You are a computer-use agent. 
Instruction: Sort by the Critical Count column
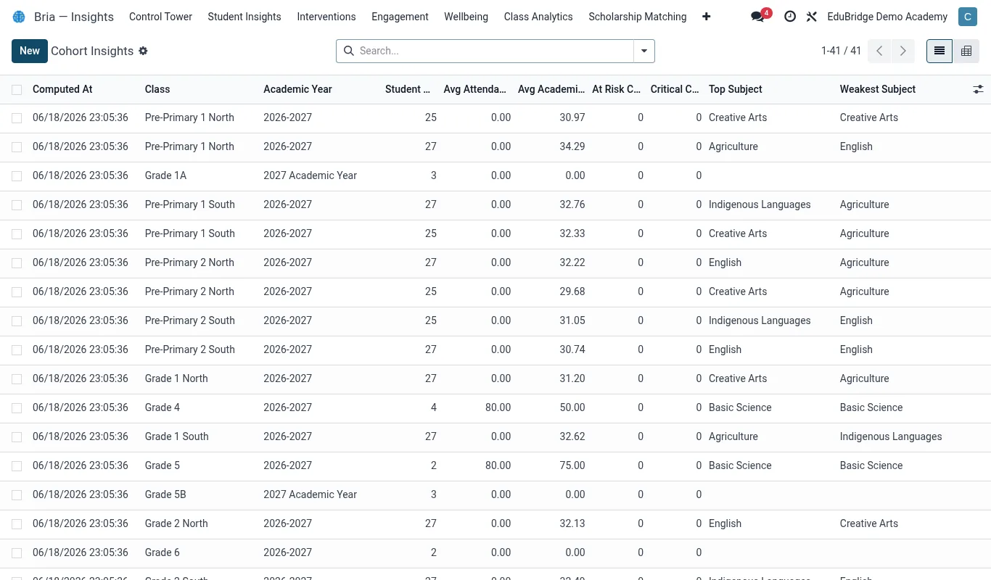click(675, 89)
